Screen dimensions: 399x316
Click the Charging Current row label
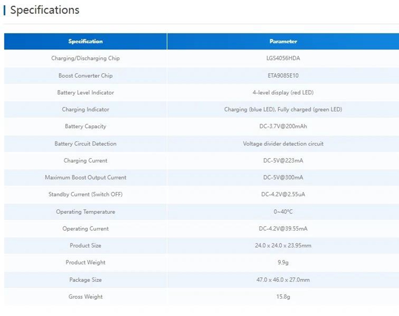85,161
